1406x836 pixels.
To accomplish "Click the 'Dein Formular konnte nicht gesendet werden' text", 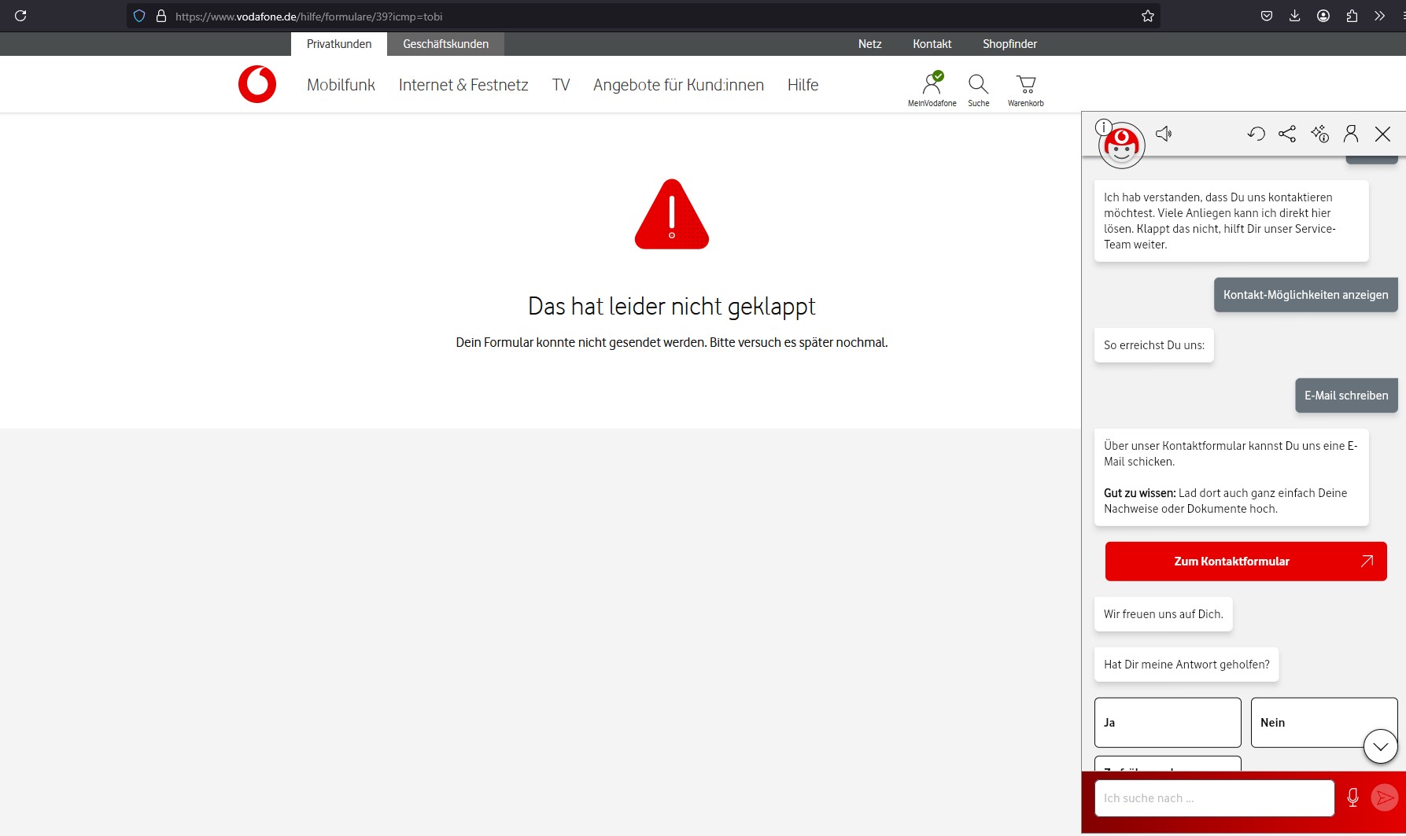I will pyautogui.click(x=672, y=343).
